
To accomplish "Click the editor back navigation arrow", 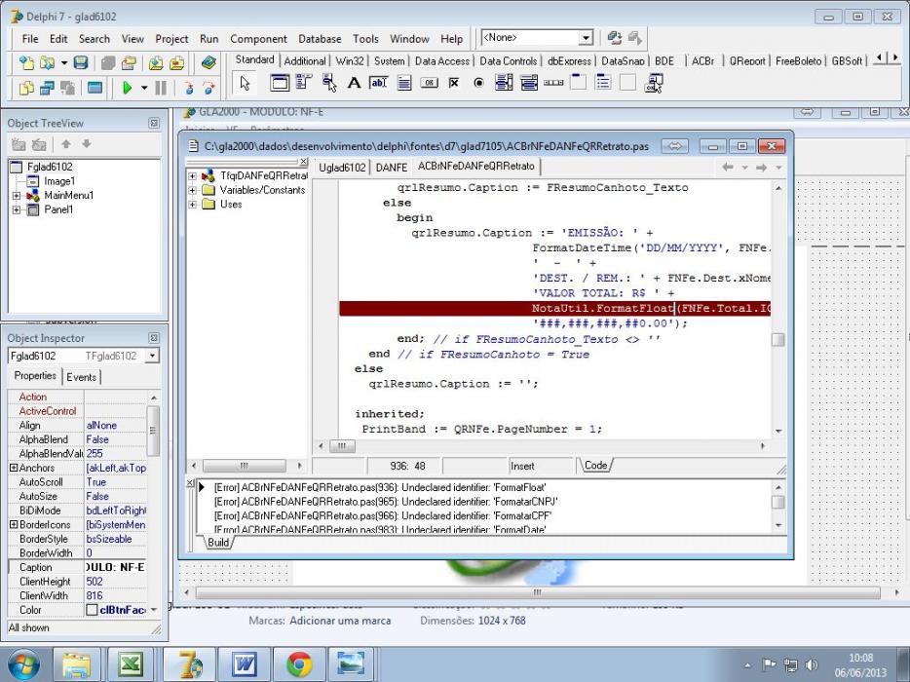I will [x=727, y=168].
